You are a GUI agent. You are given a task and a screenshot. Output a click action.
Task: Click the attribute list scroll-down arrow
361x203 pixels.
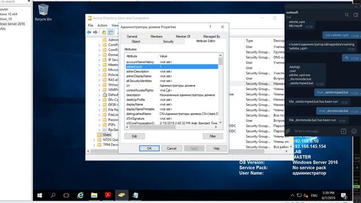[x=221, y=123]
